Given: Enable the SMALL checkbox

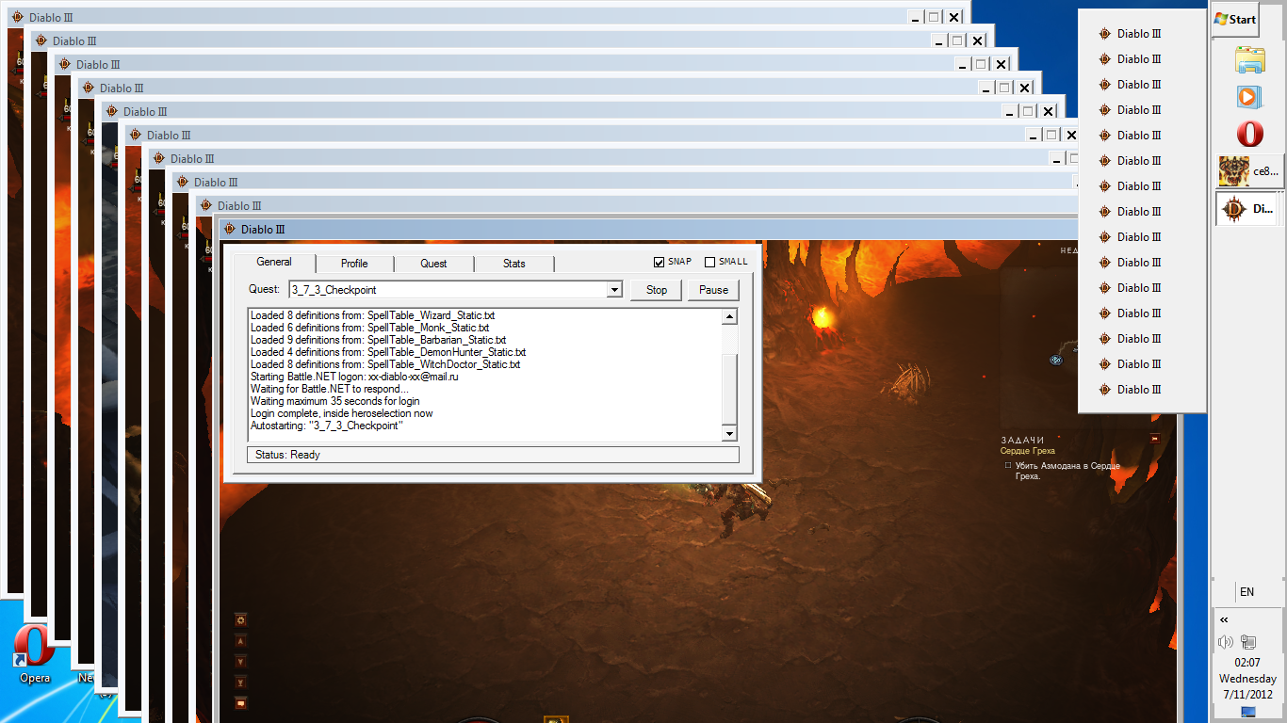Looking at the screenshot, I should pos(710,262).
